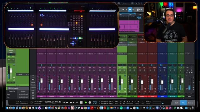The width and height of the screenshot is (200, 112).
Task: Adjust the Kick channel volume fader
Action: [42, 81]
